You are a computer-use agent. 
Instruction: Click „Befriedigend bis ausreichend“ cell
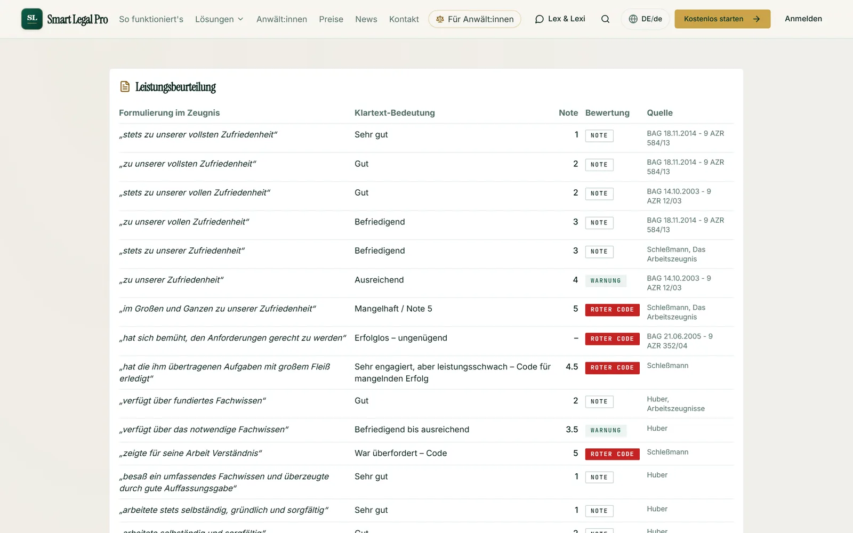(x=412, y=430)
